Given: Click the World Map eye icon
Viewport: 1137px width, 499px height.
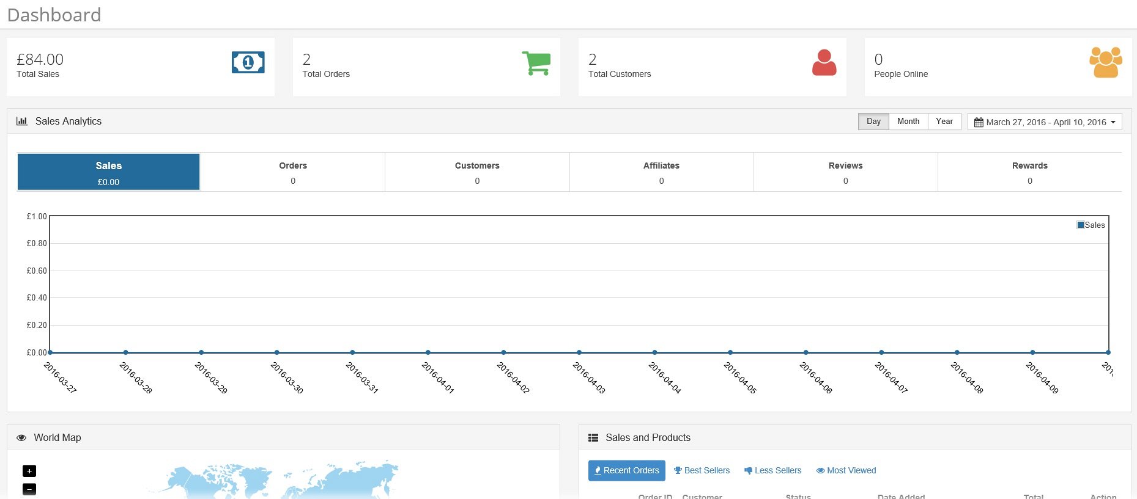Looking at the screenshot, I should [21, 438].
